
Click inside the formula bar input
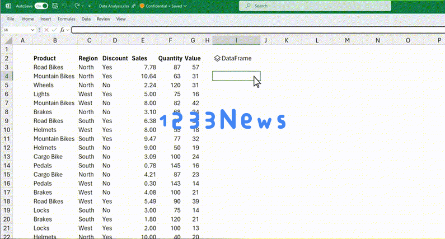coord(257,30)
